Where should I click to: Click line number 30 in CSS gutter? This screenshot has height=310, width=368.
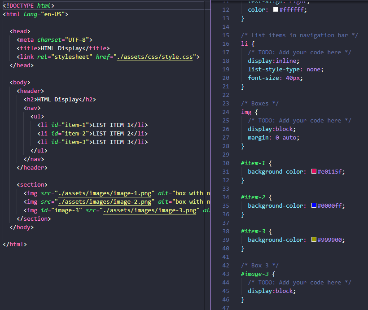[226, 163]
